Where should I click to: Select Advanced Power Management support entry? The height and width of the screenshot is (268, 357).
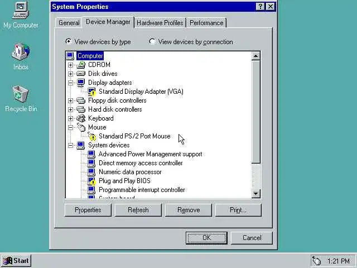(x=150, y=154)
